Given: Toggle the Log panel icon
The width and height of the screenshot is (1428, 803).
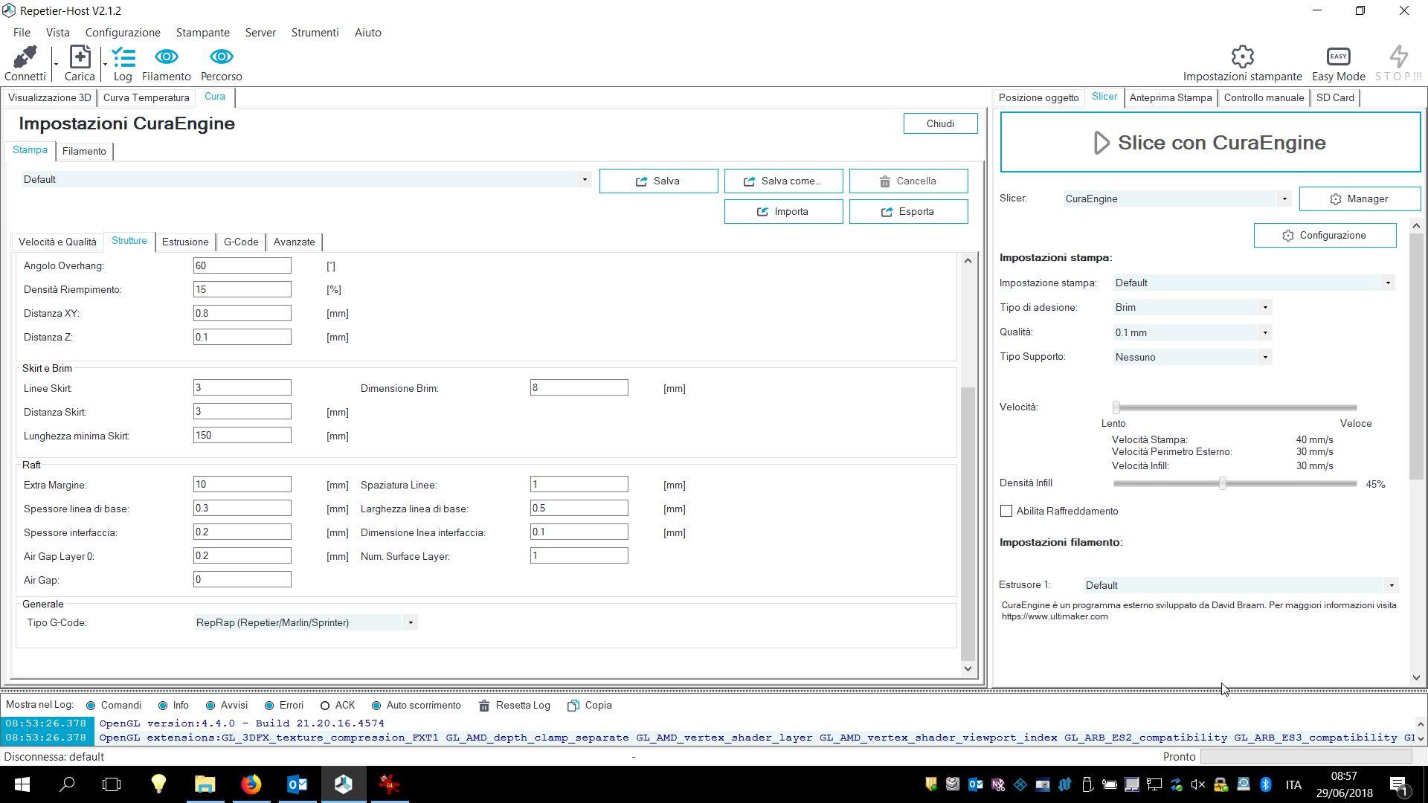Looking at the screenshot, I should tap(123, 57).
